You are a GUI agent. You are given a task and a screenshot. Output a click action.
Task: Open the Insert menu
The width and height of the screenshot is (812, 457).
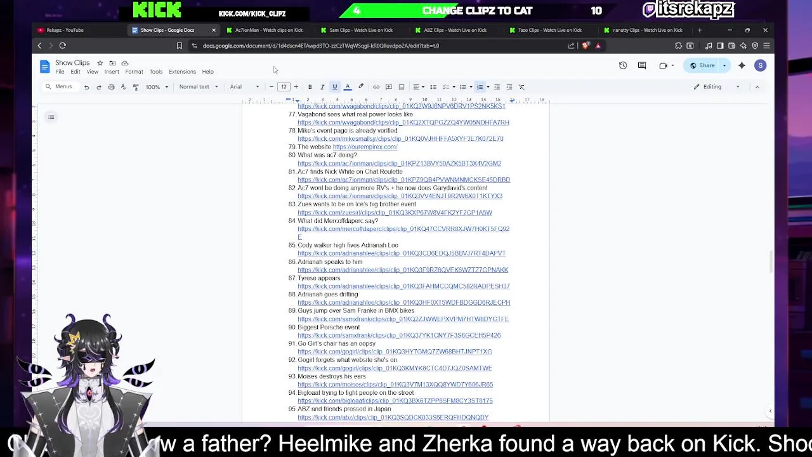coord(112,72)
